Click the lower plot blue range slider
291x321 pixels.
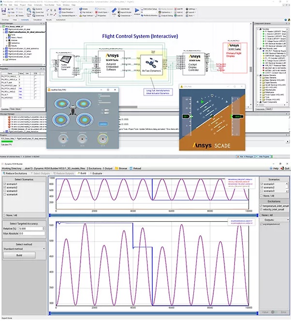[154, 313]
